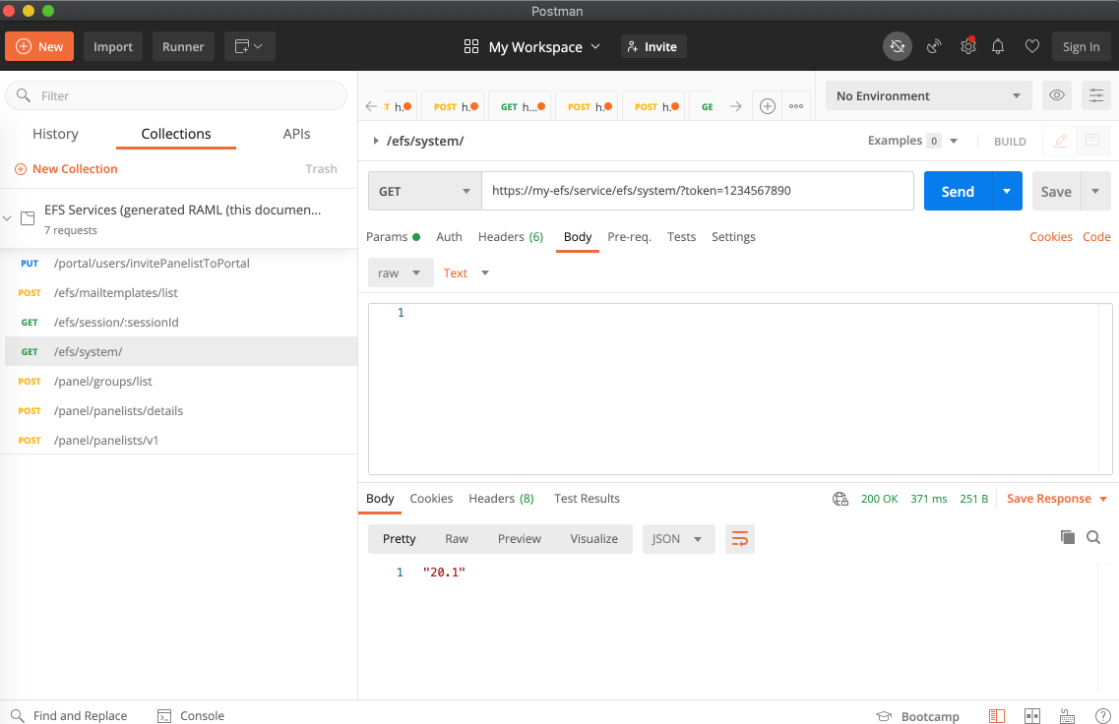The height and width of the screenshot is (724, 1119).
Task: Click the network globe icon in response bar
Action: point(839,499)
